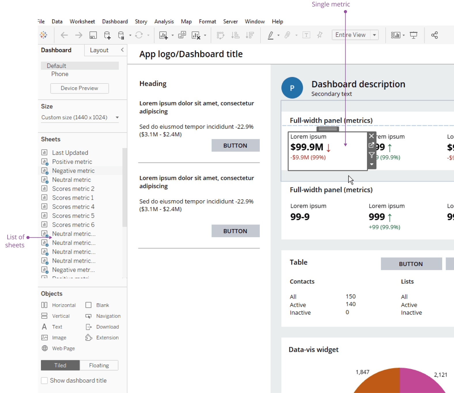Viewport: 454px width, 393px height.
Task: Click the Device Preview button
Action: 80,88
